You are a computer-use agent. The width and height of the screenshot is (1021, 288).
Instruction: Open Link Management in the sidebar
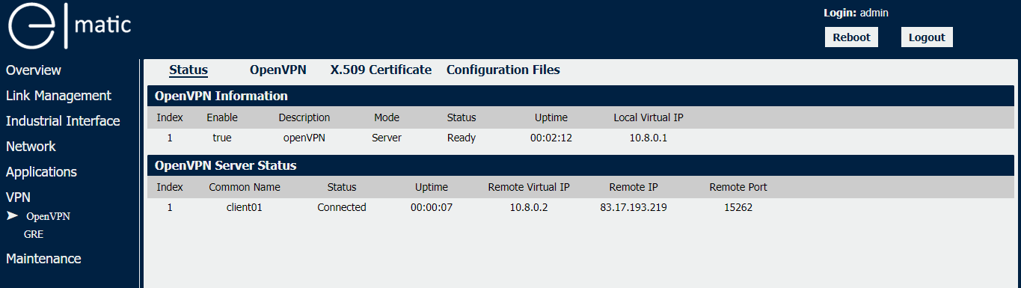tap(58, 96)
